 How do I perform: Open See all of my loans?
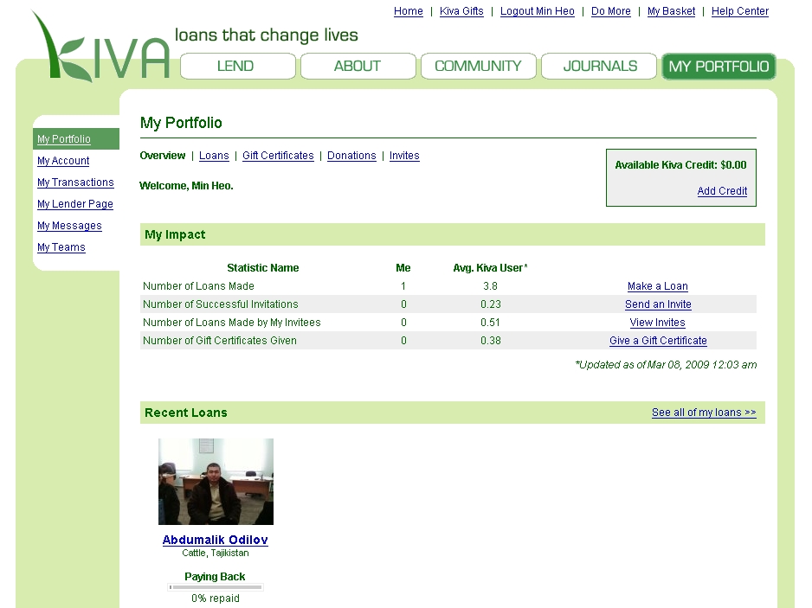704,413
